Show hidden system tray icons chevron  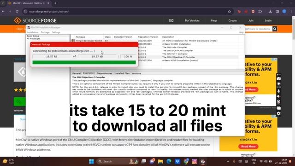pos(228,161)
